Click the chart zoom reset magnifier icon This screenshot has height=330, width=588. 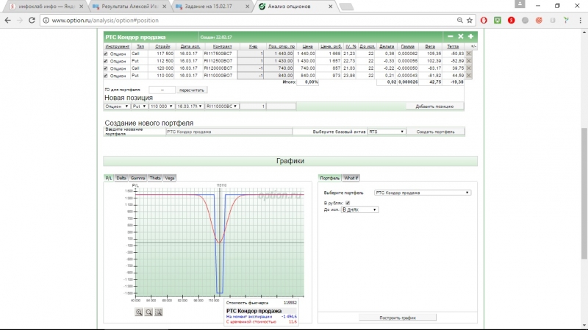[158, 312]
